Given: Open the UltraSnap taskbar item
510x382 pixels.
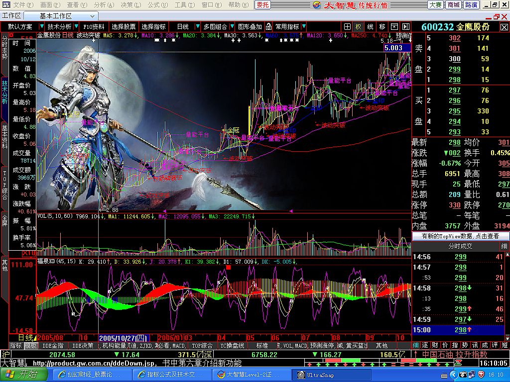Looking at the screenshot, I should pos(331,375).
